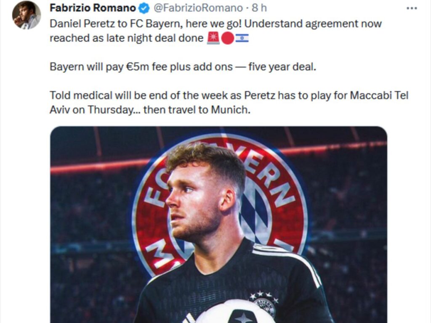Open the three-dot more options menu
This screenshot has width=431, height=323.
tap(412, 8)
